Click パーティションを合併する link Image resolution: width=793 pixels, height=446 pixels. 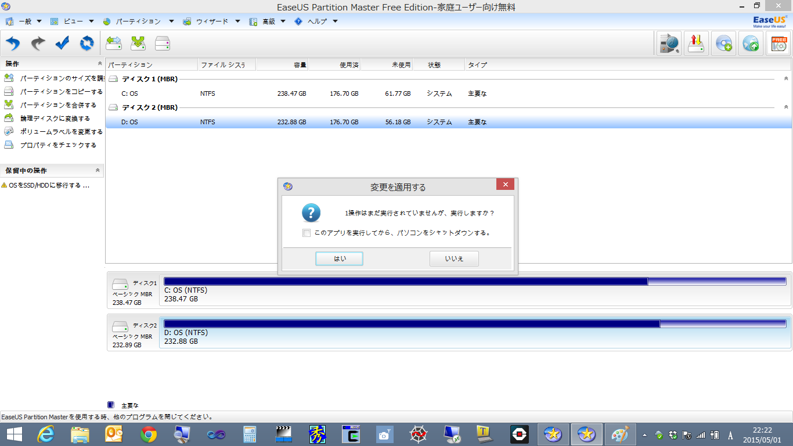click(x=58, y=105)
